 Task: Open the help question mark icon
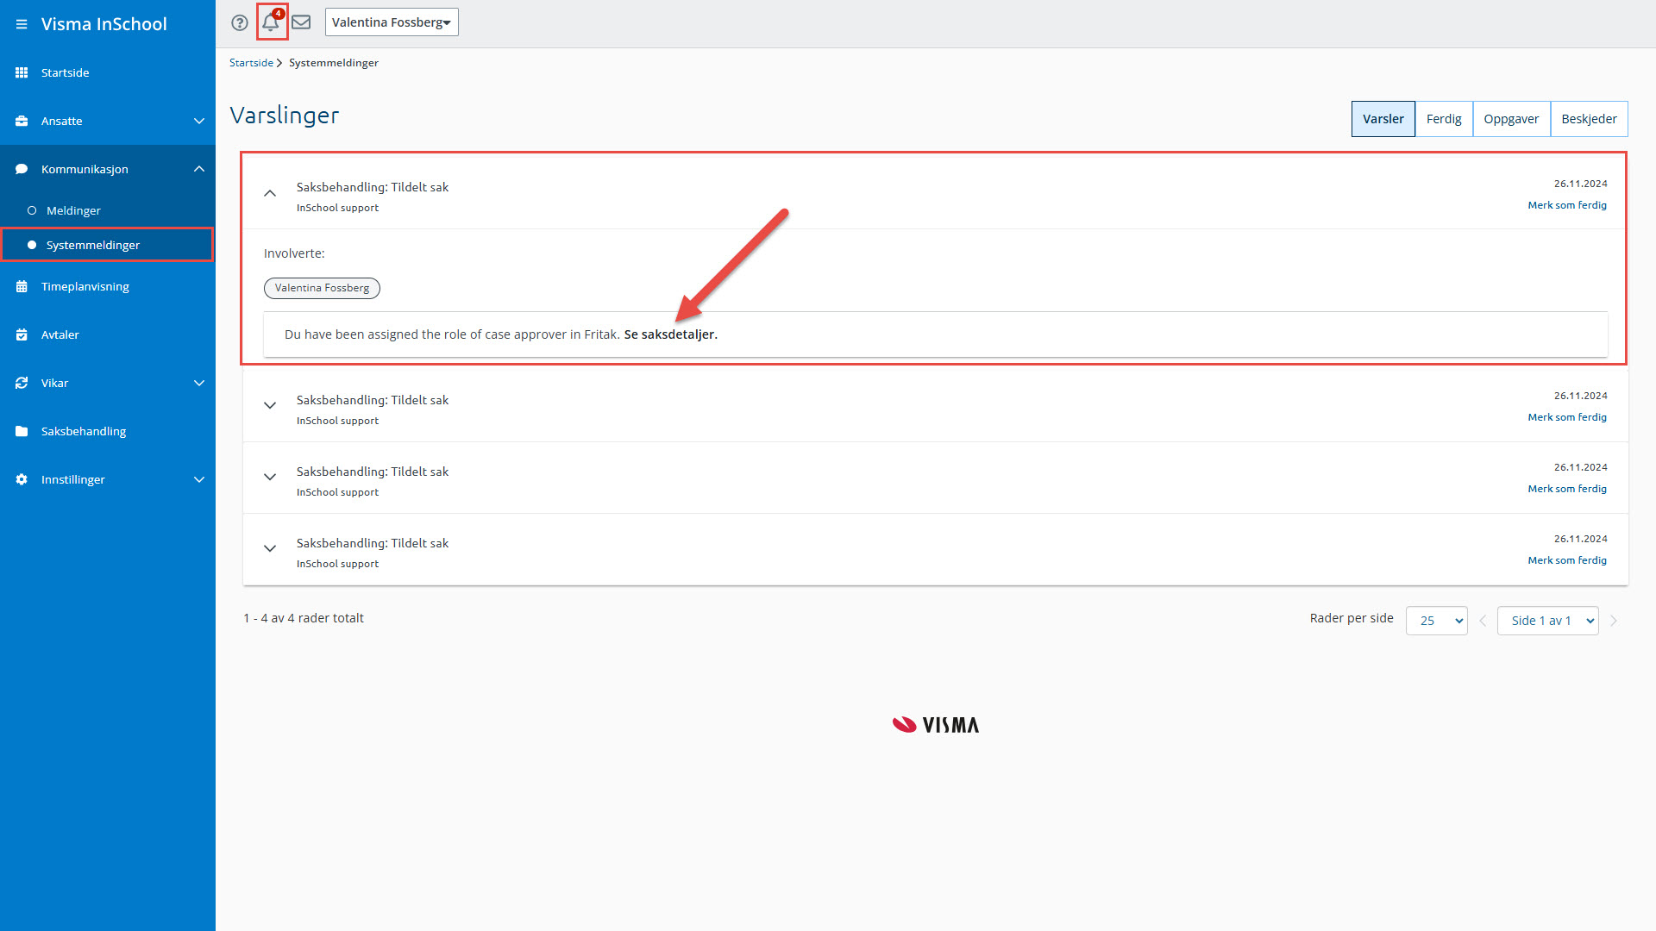click(240, 22)
